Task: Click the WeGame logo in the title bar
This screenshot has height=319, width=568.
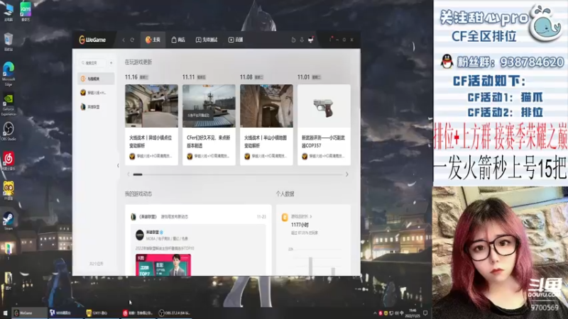Action: tap(92, 40)
